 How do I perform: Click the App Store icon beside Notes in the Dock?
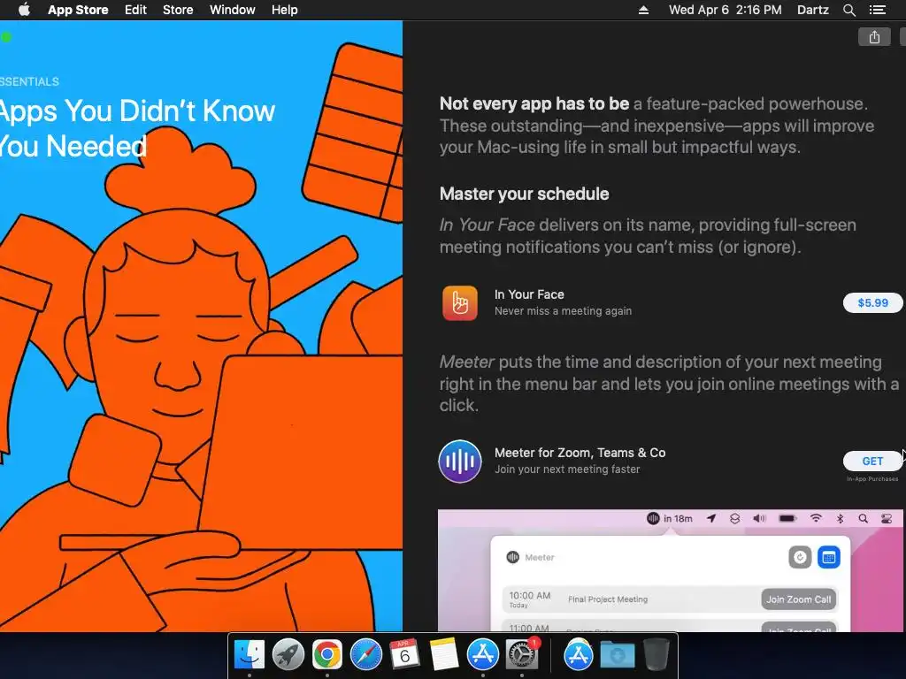(482, 655)
